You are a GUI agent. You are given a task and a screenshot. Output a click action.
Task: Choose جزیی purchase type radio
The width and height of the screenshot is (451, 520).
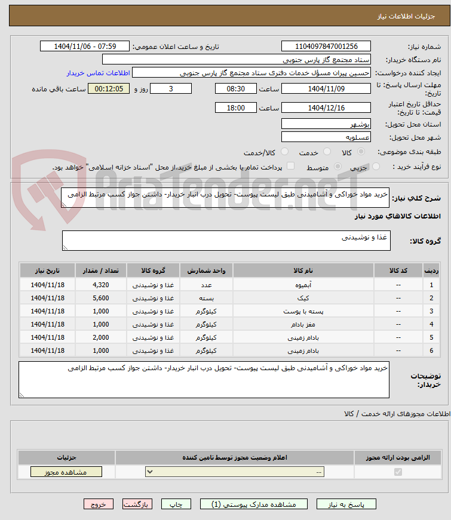coord(376,167)
